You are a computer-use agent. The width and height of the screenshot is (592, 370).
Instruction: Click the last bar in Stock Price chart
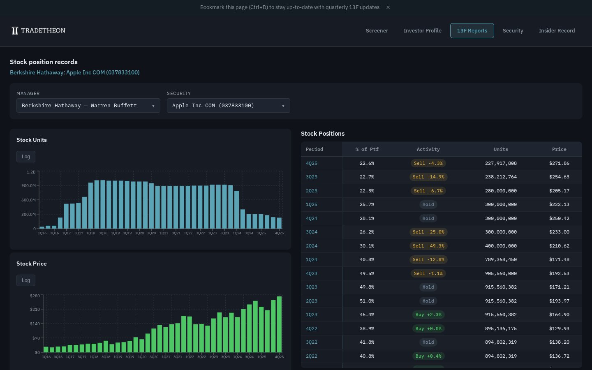point(280,324)
